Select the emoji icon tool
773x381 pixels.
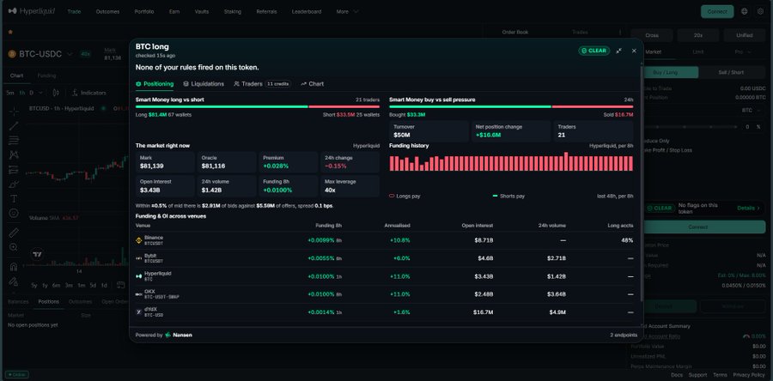tap(14, 213)
